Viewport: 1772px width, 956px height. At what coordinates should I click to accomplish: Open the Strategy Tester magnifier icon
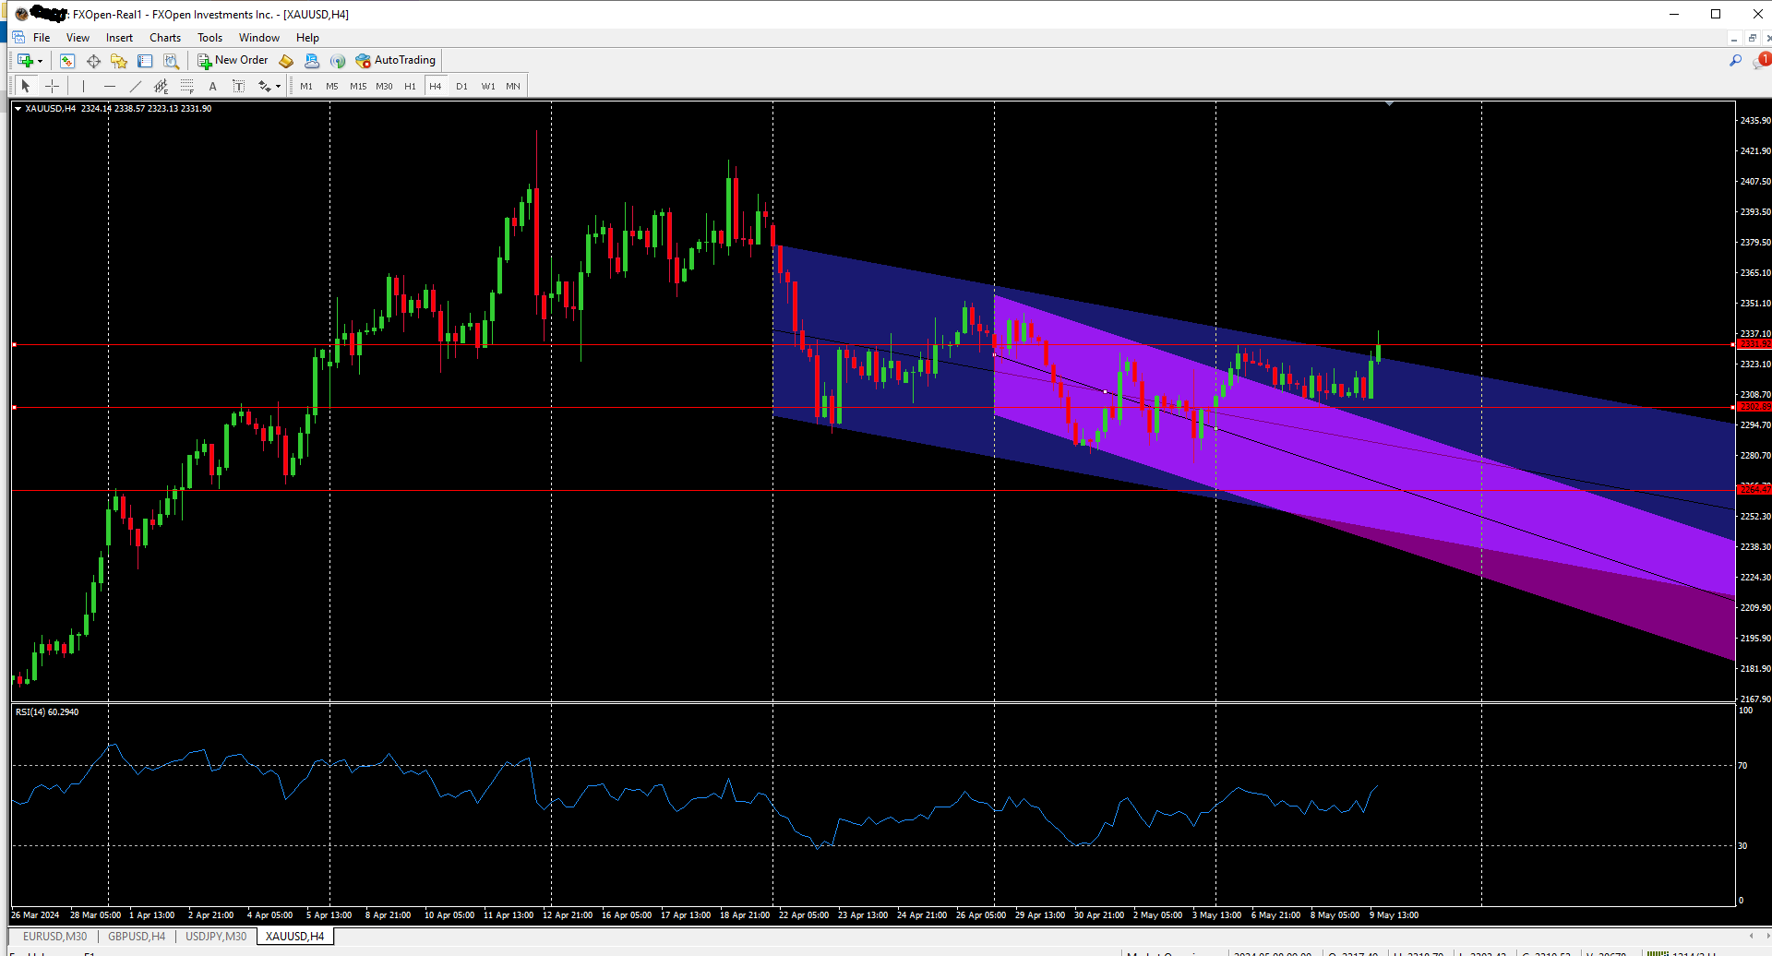click(x=171, y=61)
